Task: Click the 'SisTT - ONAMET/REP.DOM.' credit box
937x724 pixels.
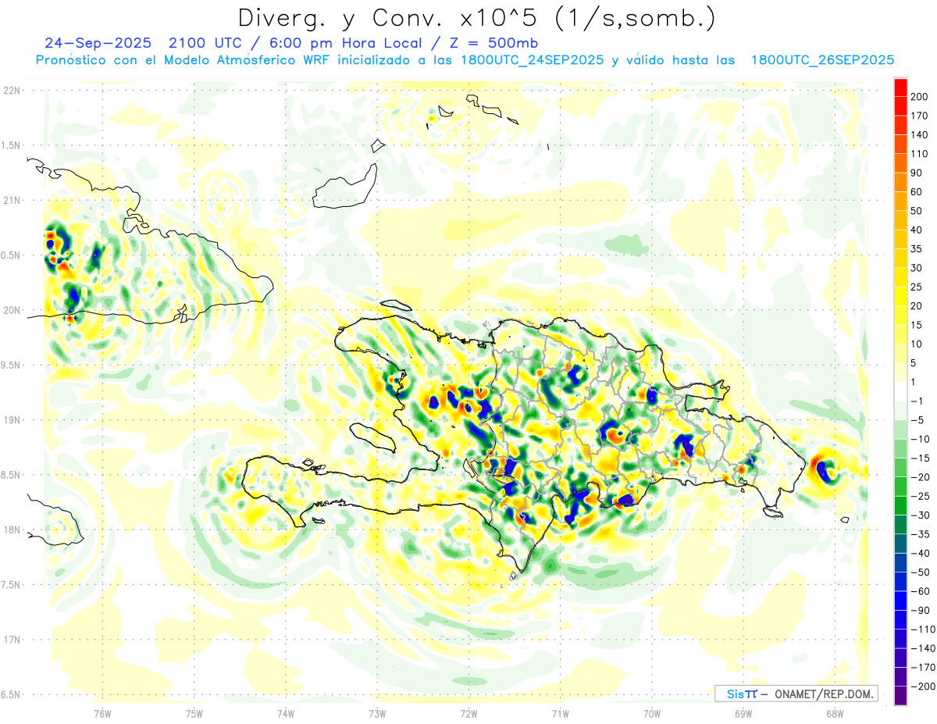Action: (796, 694)
